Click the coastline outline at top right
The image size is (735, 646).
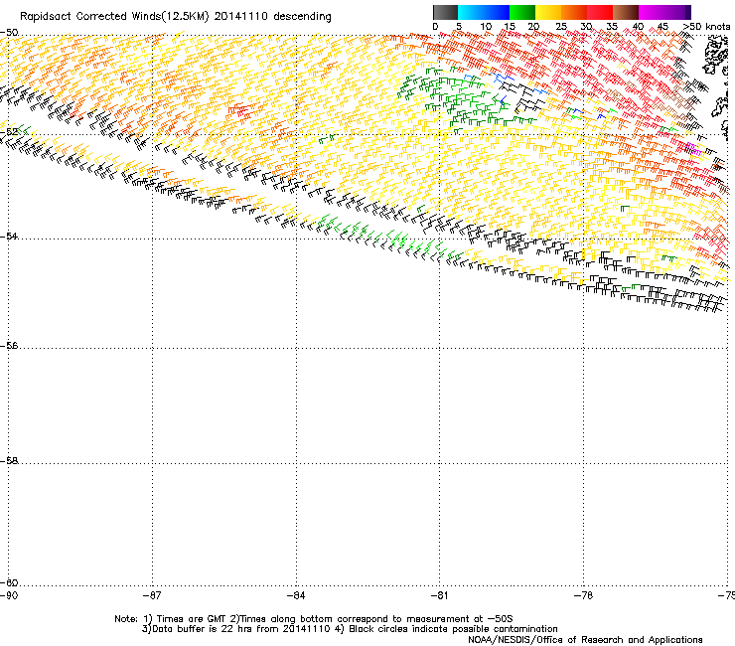tap(716, 56)
